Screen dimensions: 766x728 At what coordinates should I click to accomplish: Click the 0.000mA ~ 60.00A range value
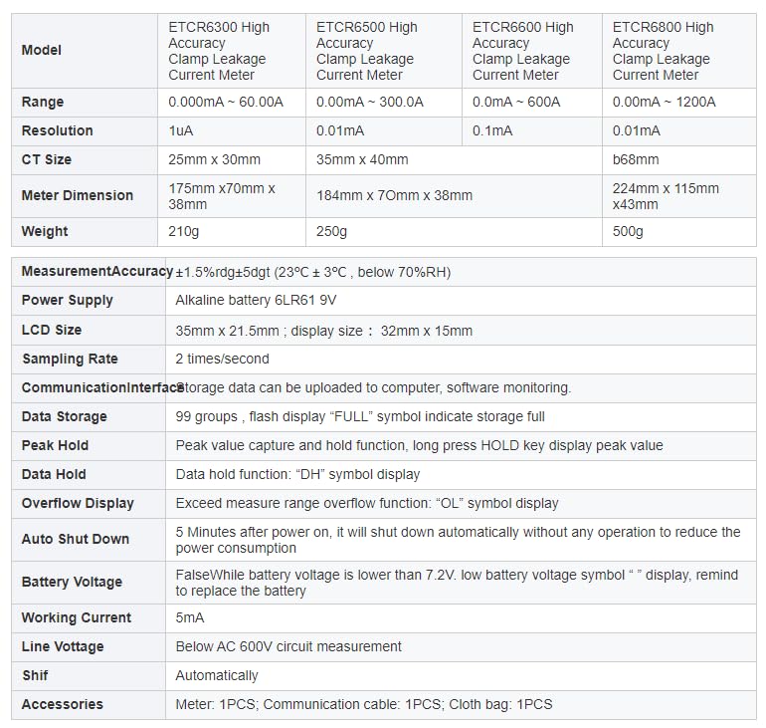(226, 103)
